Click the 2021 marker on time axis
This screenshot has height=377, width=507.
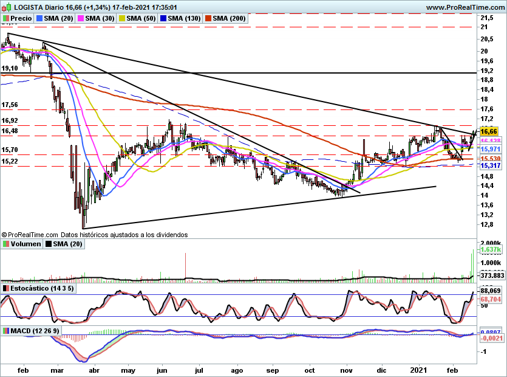click(x=419, y=369)
